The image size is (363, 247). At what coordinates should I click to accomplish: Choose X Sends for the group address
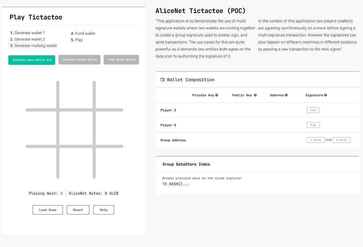click(315, 140)
